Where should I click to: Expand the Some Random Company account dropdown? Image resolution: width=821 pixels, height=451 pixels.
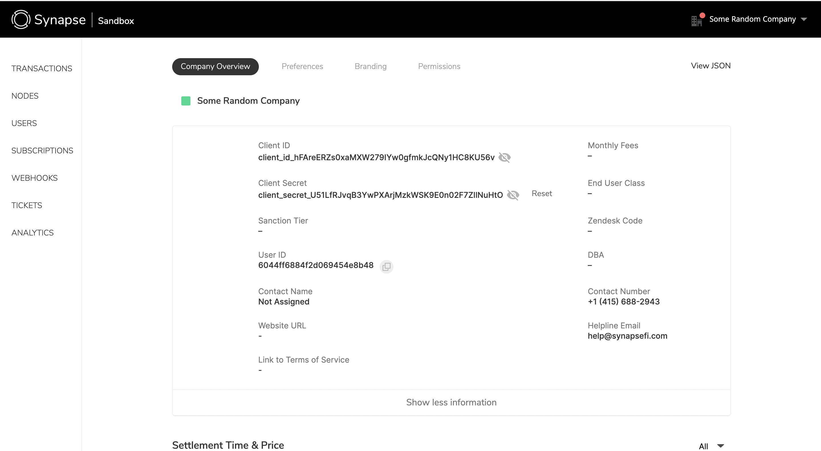(804, 19)
